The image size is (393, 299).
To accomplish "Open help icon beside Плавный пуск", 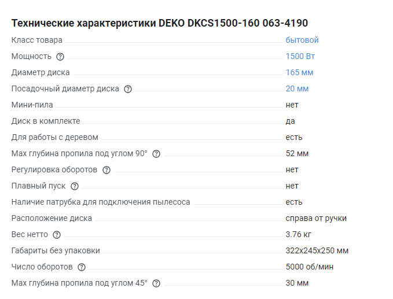I will pos(75,186).
